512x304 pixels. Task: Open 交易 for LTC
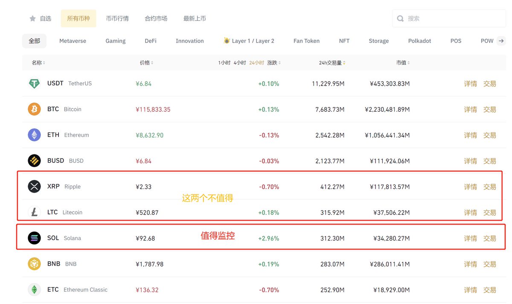[490, 212]
